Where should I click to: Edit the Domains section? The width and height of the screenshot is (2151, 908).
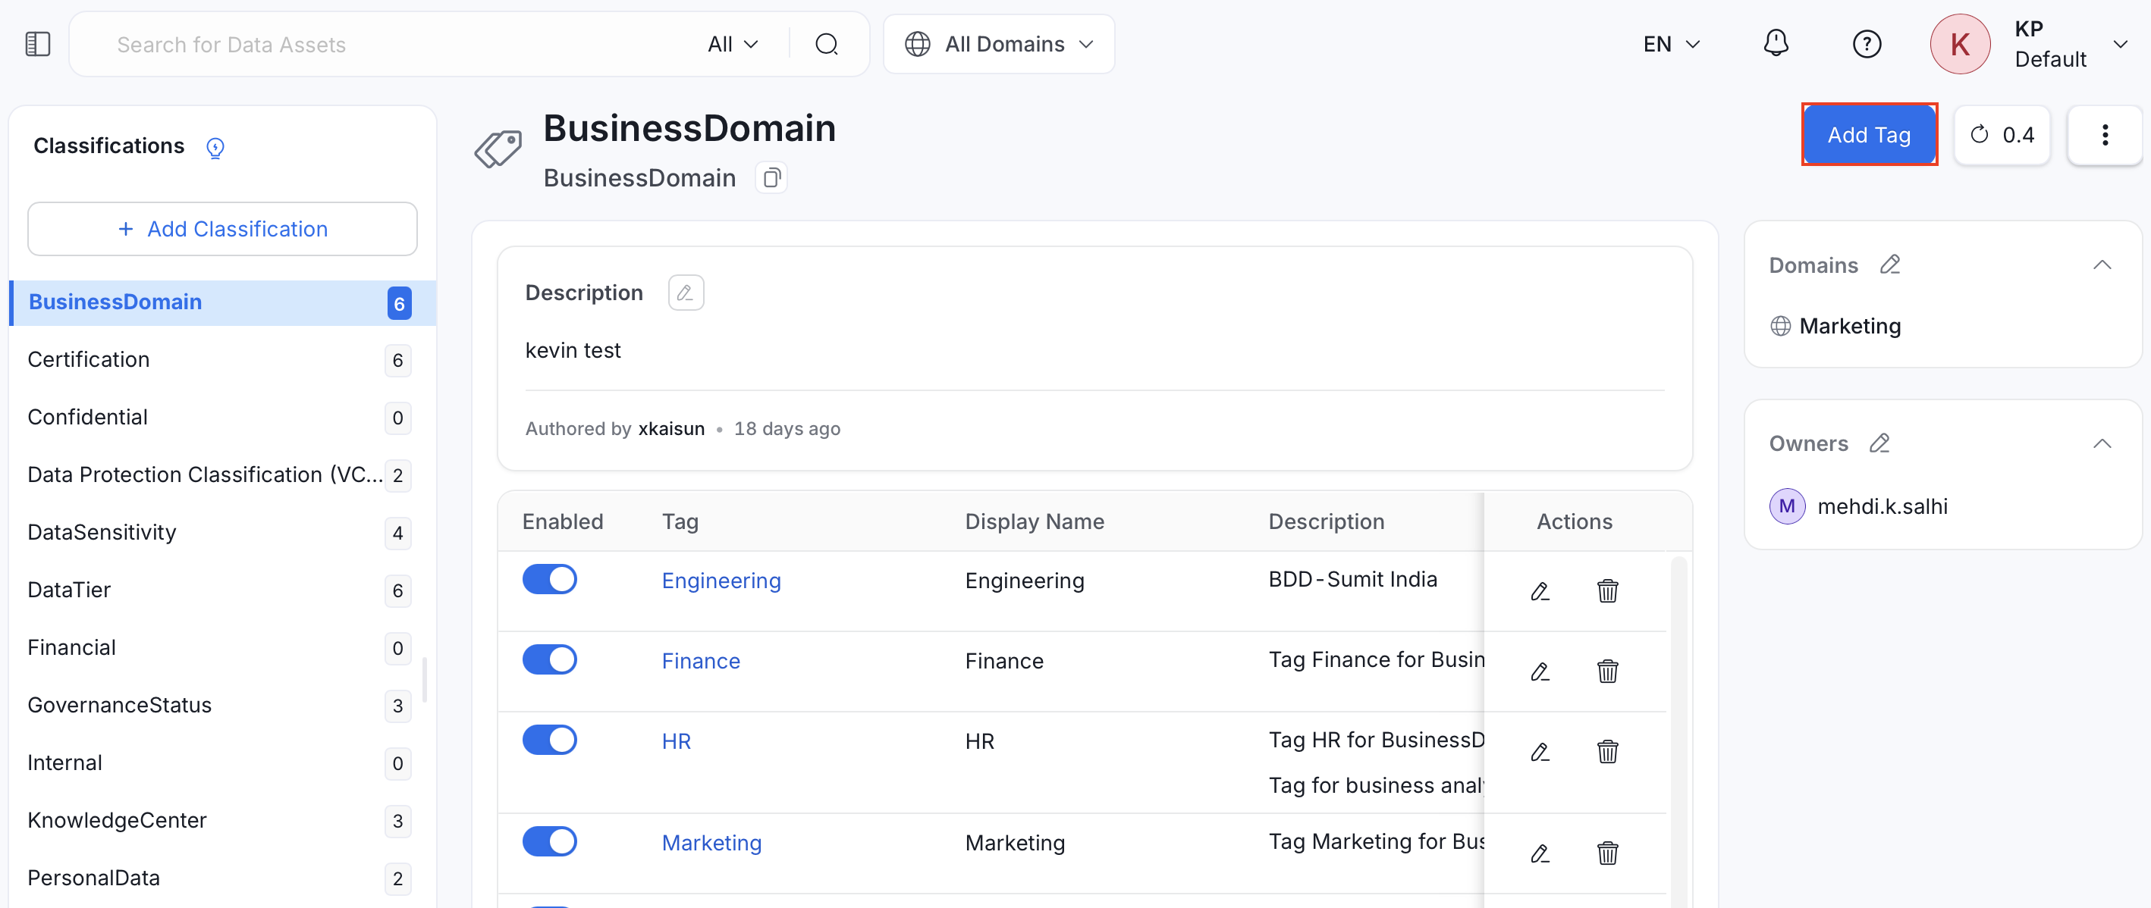[x=1891, y=265]
